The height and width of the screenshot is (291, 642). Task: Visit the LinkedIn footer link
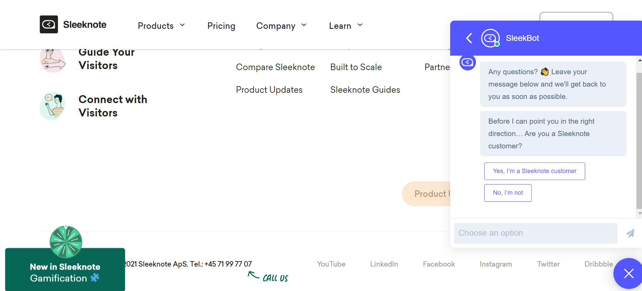[x=384, y=264]
